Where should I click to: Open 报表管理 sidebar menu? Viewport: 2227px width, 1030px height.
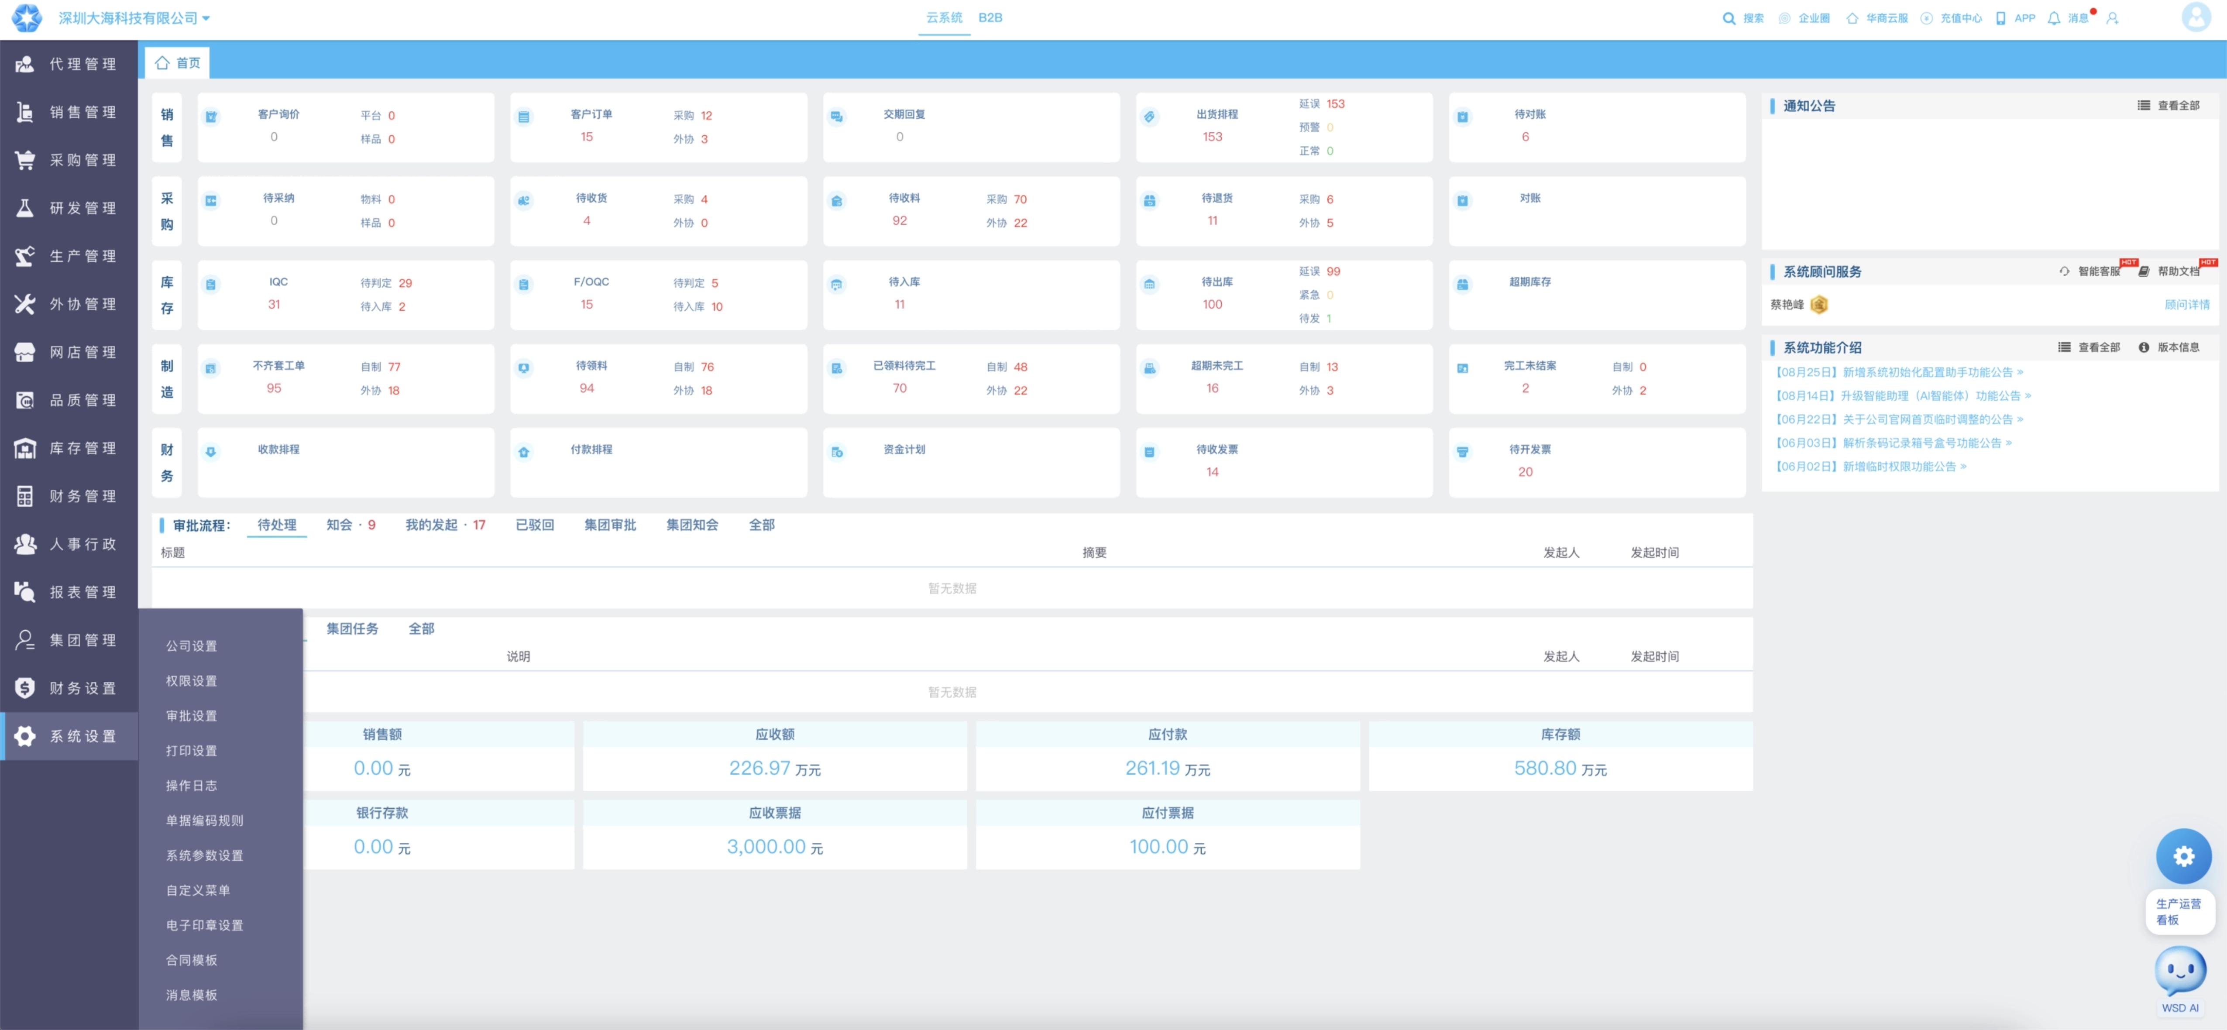coord(68,592)
